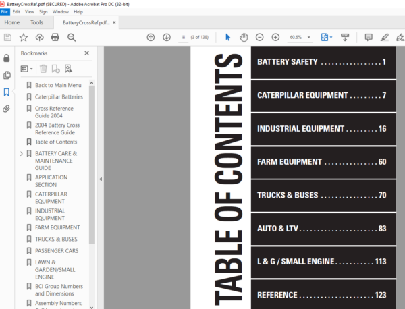
Task: Click the bookmarks panel scrollbar
Action: point(91,165)
